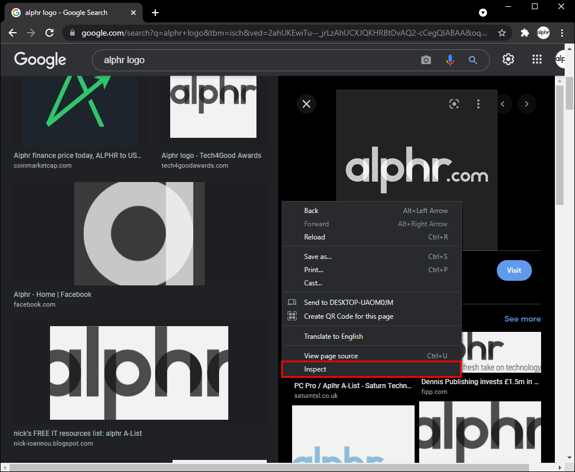Click the search by image camera icon
575x472 pixels.
pos(425,60)
